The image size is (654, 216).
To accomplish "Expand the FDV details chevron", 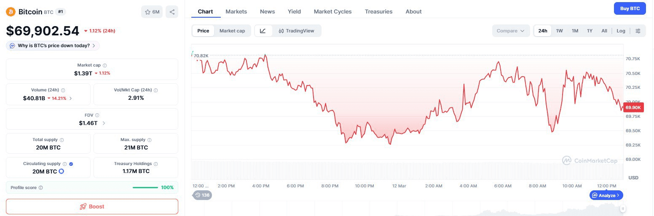I will click(104, 123).
